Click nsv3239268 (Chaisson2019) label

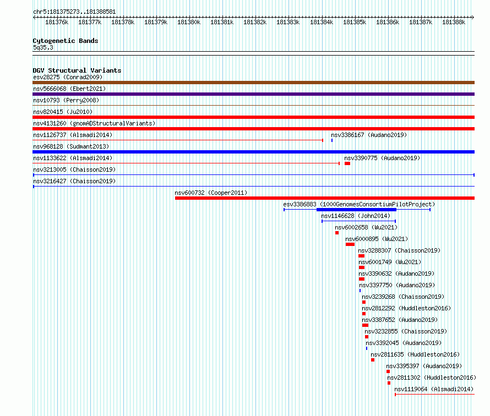[x=403, y=297]
